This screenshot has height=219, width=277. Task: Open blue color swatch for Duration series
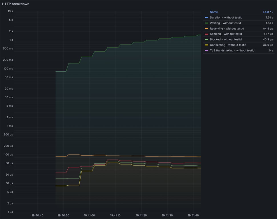(206, 18)
